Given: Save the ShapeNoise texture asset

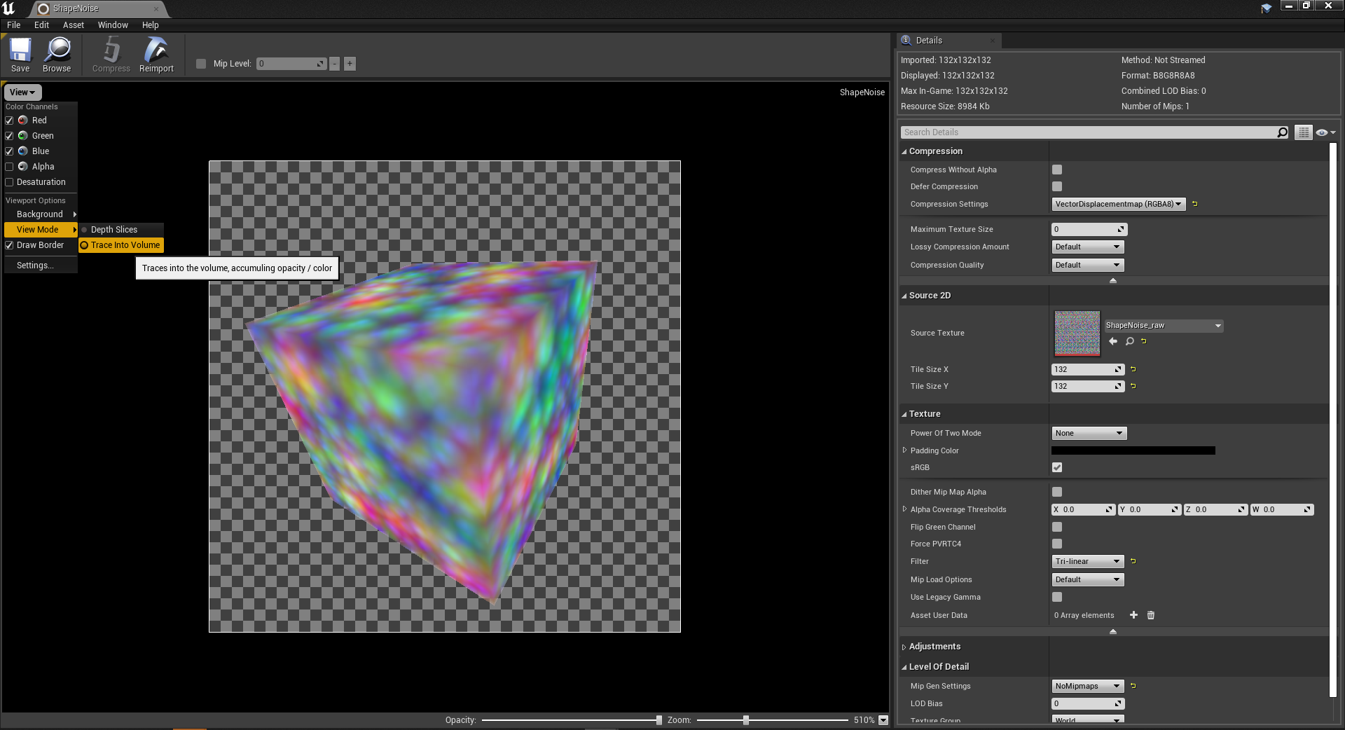Looking at the screenshot, I should [x=20, y=55].
